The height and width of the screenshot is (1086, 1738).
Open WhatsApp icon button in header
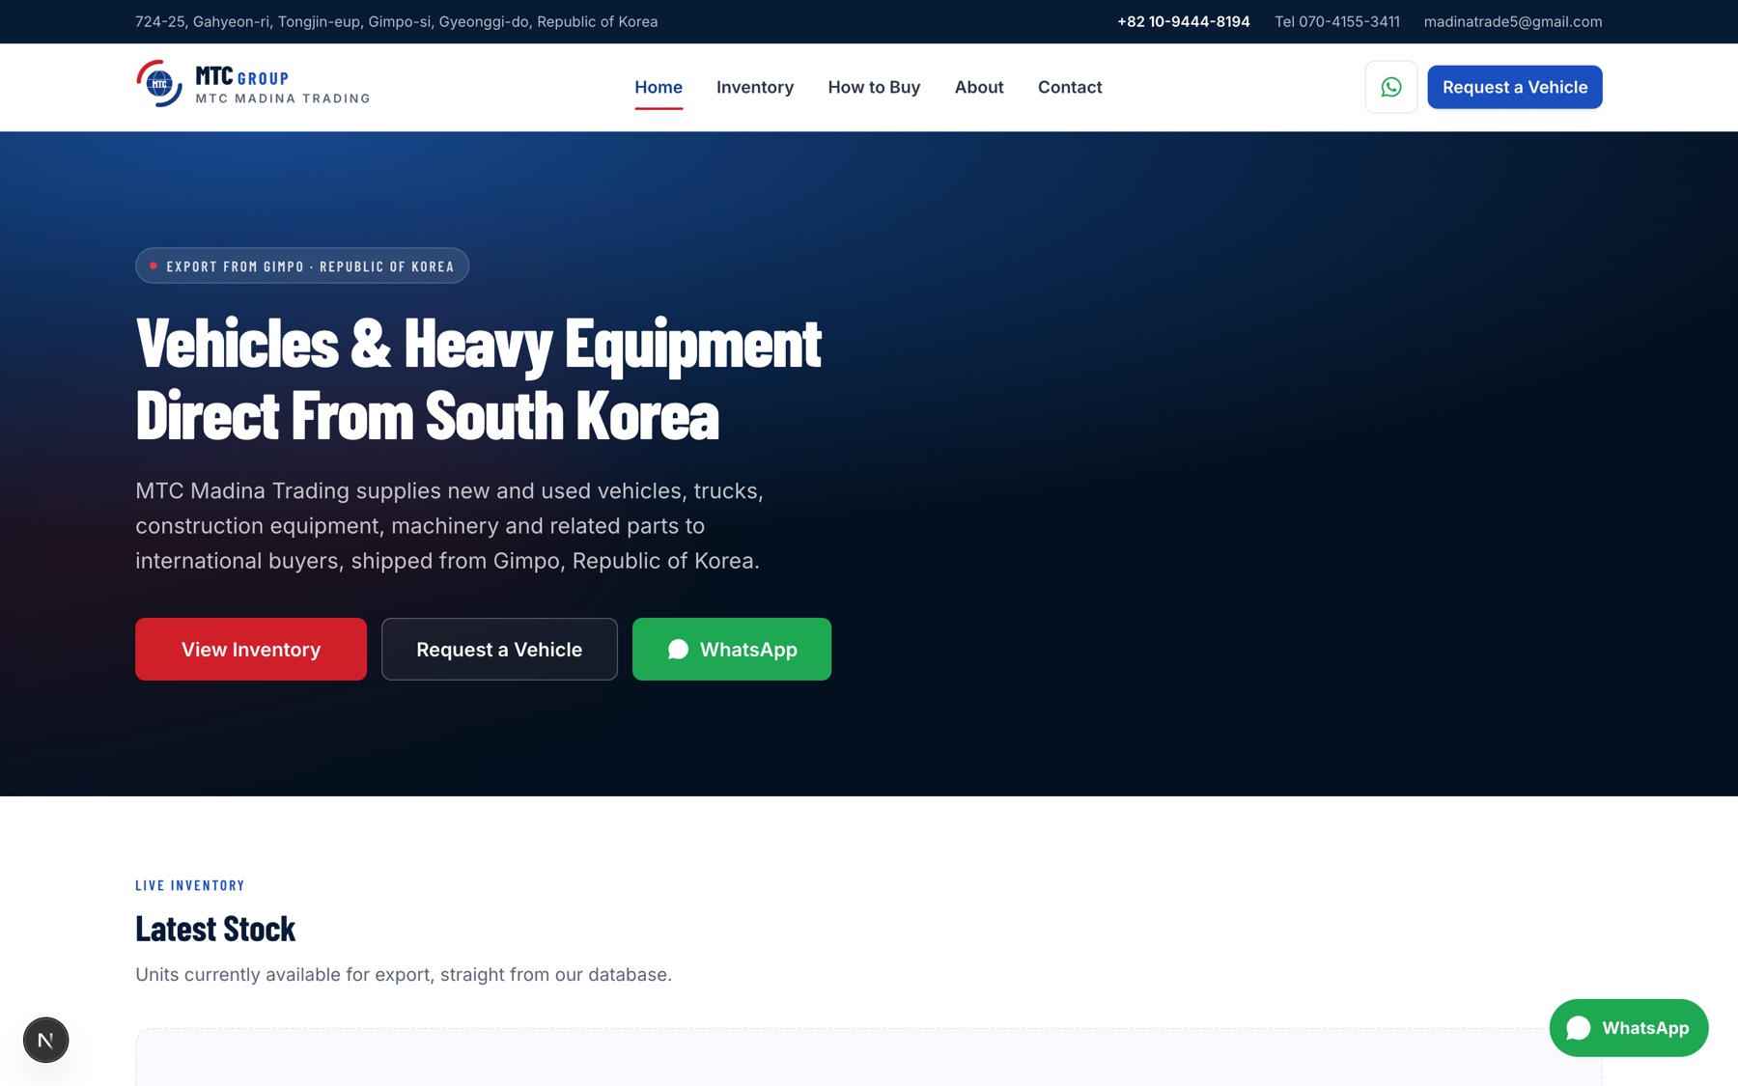click(x=1390, y=87)
